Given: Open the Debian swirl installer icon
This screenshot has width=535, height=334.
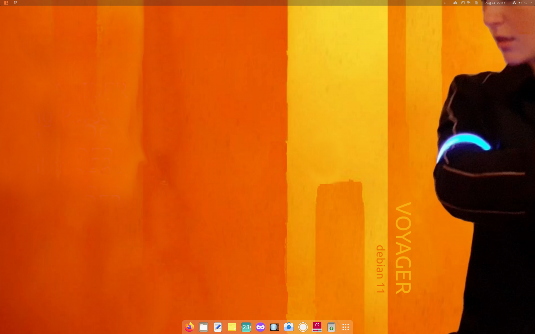Looking at the screenshot, I should pyautogui.click(x=317, y=327).
